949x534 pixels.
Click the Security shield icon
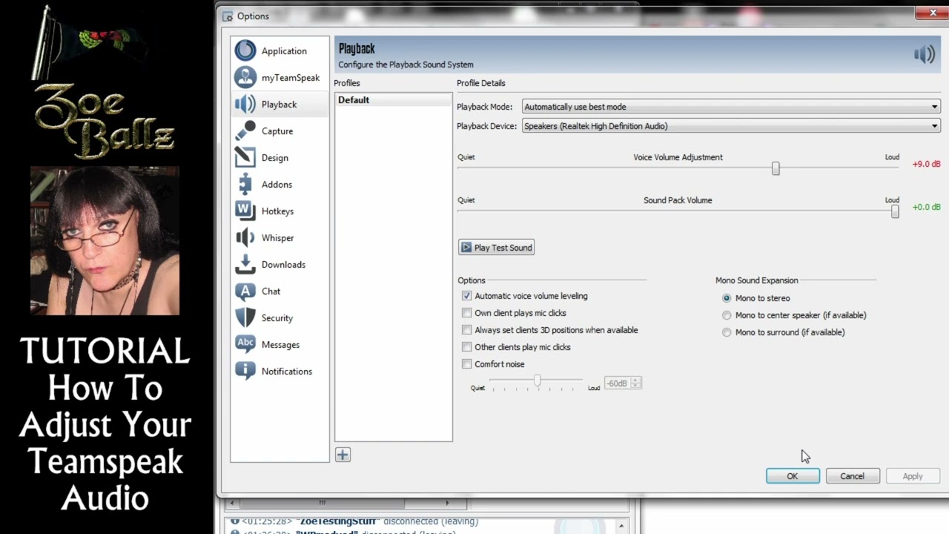(x=245, y=317)
